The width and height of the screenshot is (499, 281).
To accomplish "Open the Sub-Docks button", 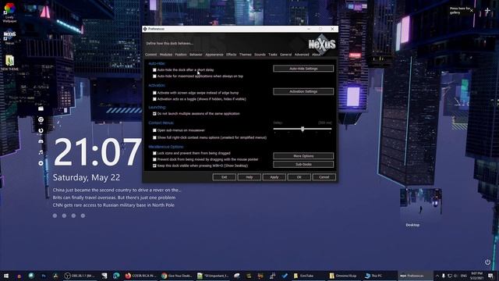I will click(303, 165).
